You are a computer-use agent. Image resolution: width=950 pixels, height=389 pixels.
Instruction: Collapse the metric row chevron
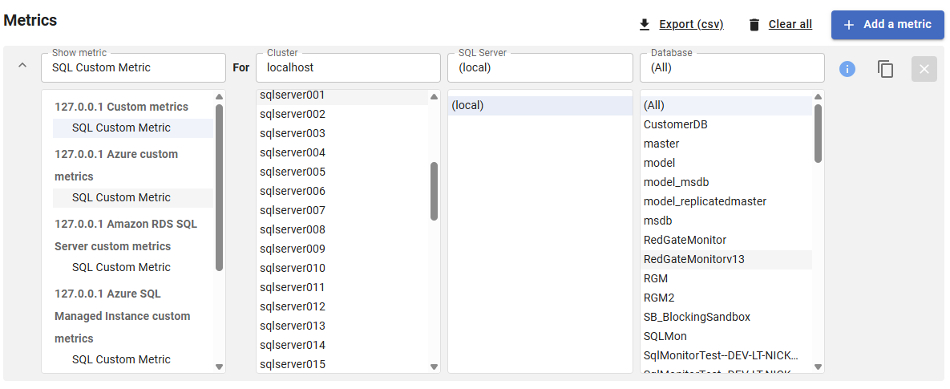click(x=22, y=66)
